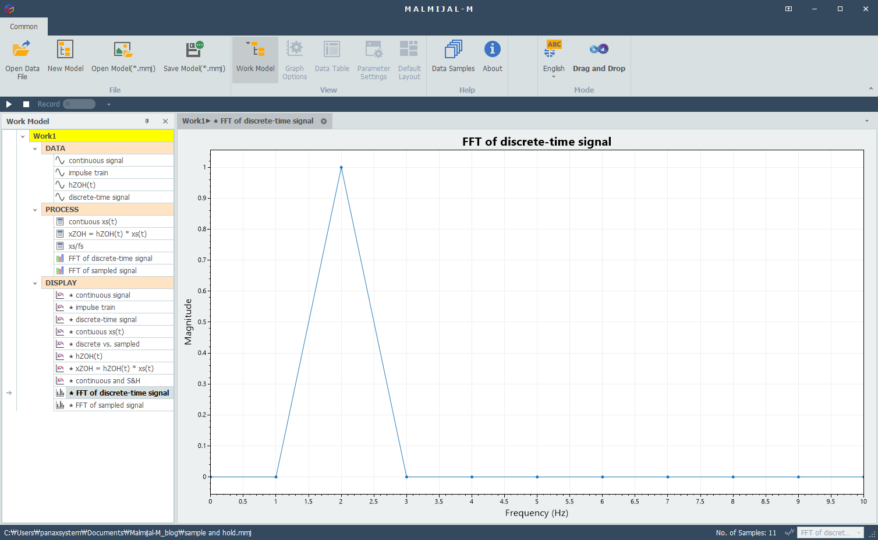Toggle the Work Model panel button

(x=255, y=59)
